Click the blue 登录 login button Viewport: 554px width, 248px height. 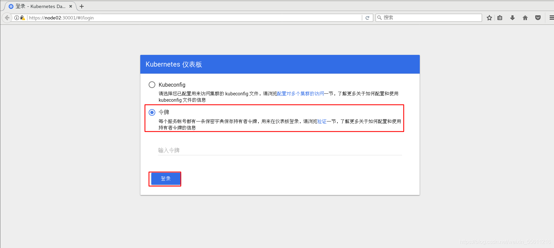click(x=166, y=179)
